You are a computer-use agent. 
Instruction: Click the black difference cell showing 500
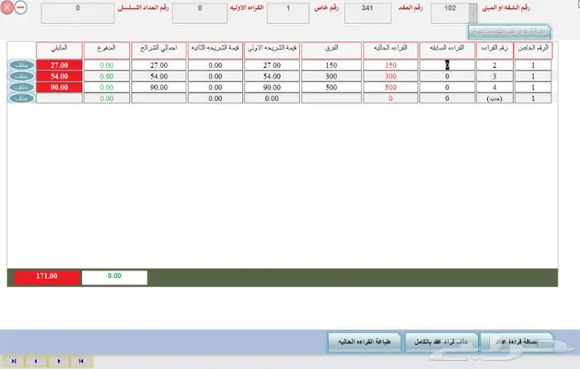pyautogui.click(x=331, y=87)
